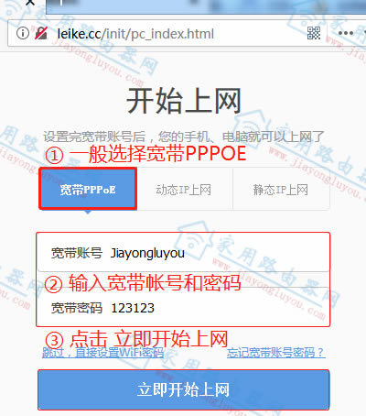Open the three-dot page actions menu
The width and height of the screenshot is (366, 416).
point(346,33)
